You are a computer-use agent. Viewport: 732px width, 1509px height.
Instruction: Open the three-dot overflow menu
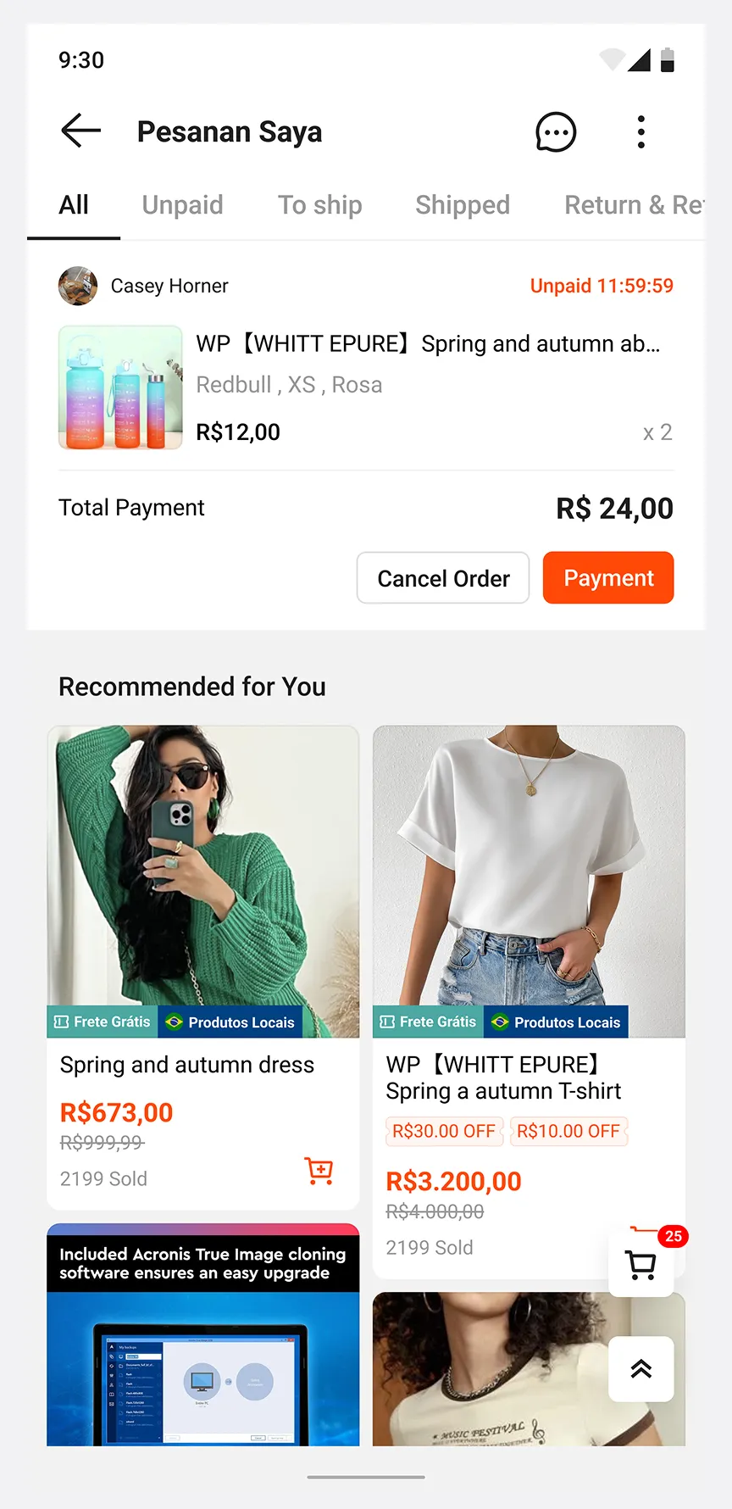(641, 132)
